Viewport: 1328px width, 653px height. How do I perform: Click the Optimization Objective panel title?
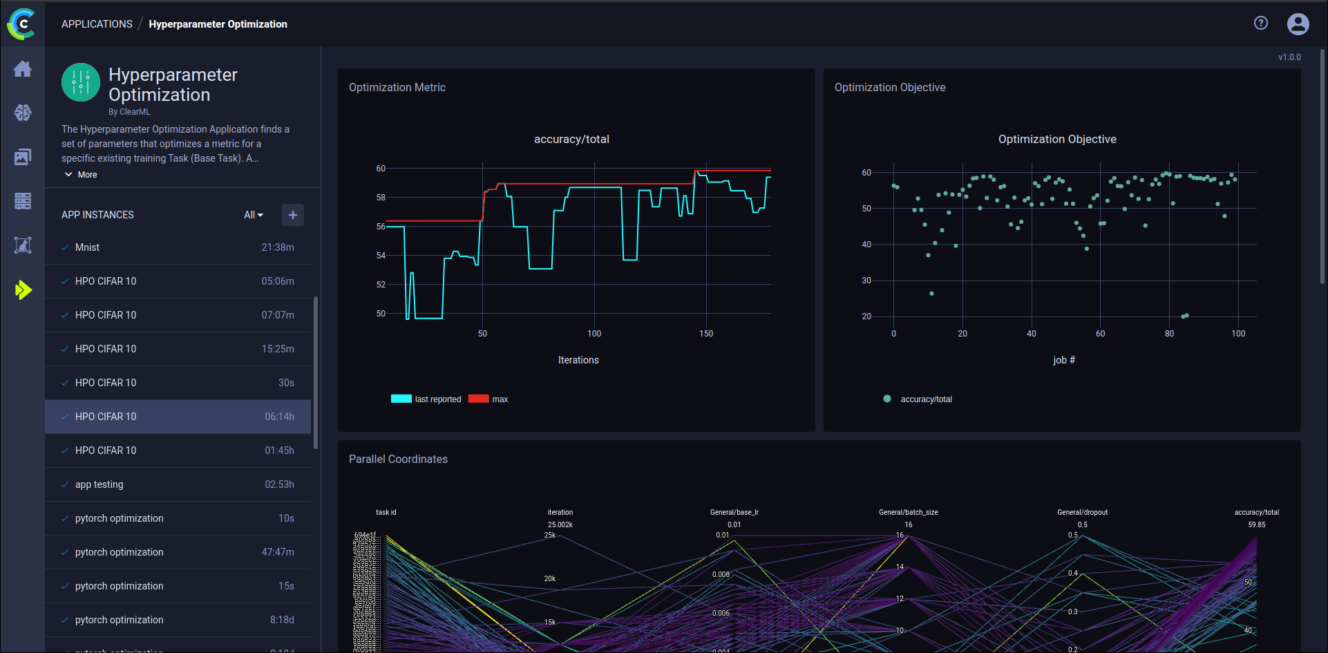(x=890, y=88)
